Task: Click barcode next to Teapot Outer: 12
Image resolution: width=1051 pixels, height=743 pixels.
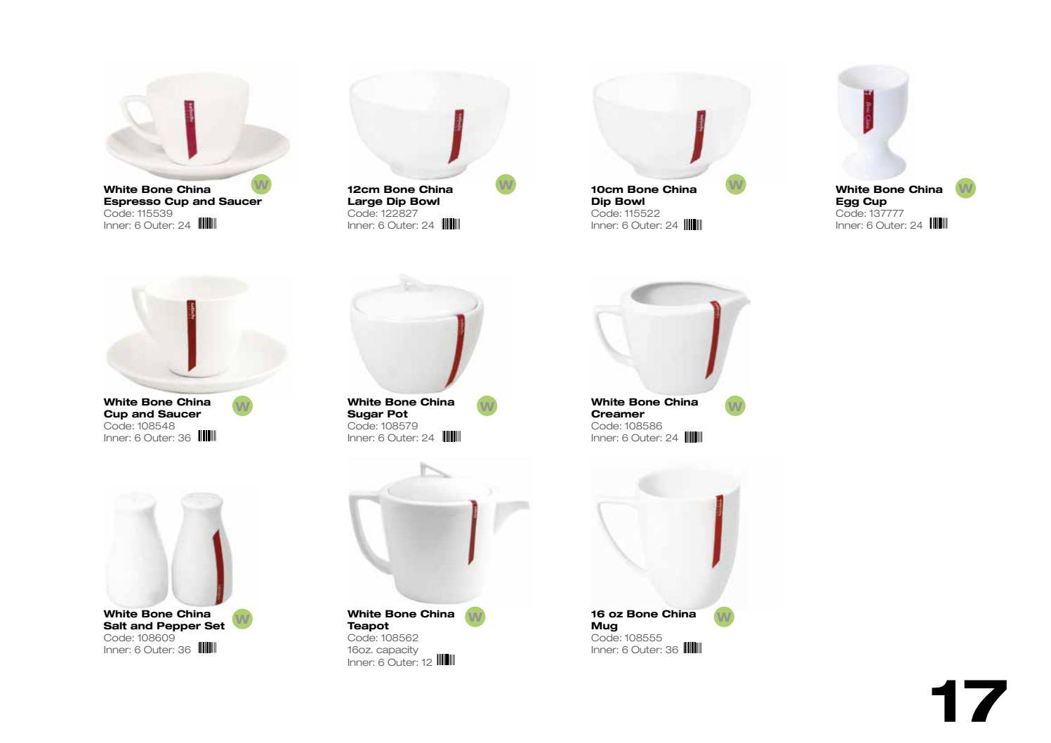Action: pyautogui.click(x=446, y=660)
